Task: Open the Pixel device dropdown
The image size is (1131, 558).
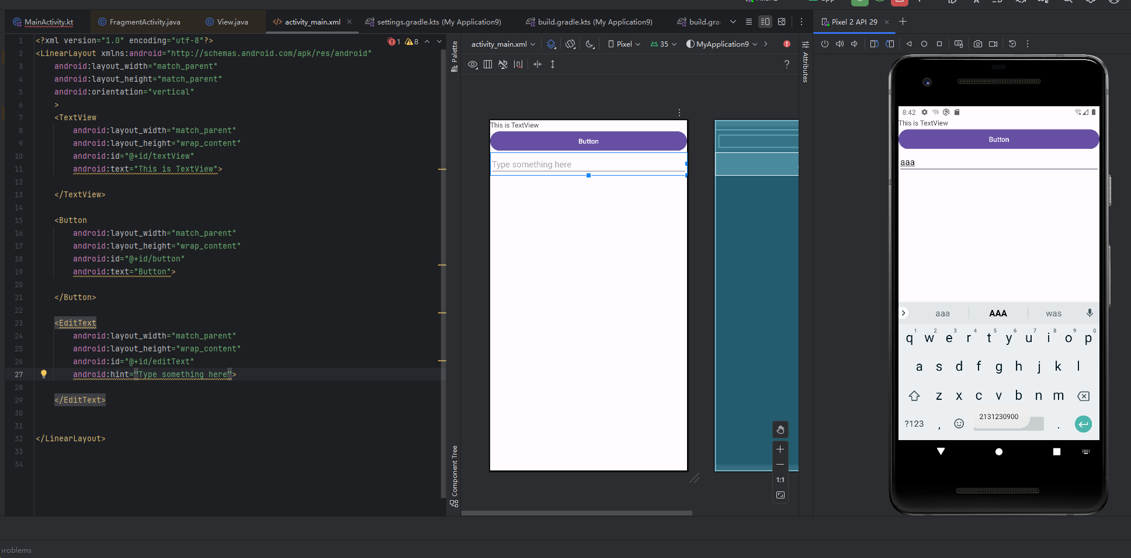Action: point(625,44)
